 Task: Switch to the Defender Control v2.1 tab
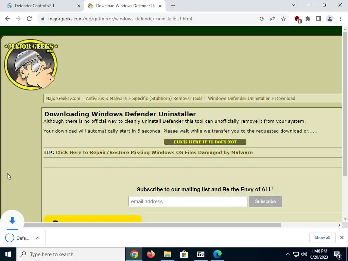pyautogui.click(x=42, y=6)
